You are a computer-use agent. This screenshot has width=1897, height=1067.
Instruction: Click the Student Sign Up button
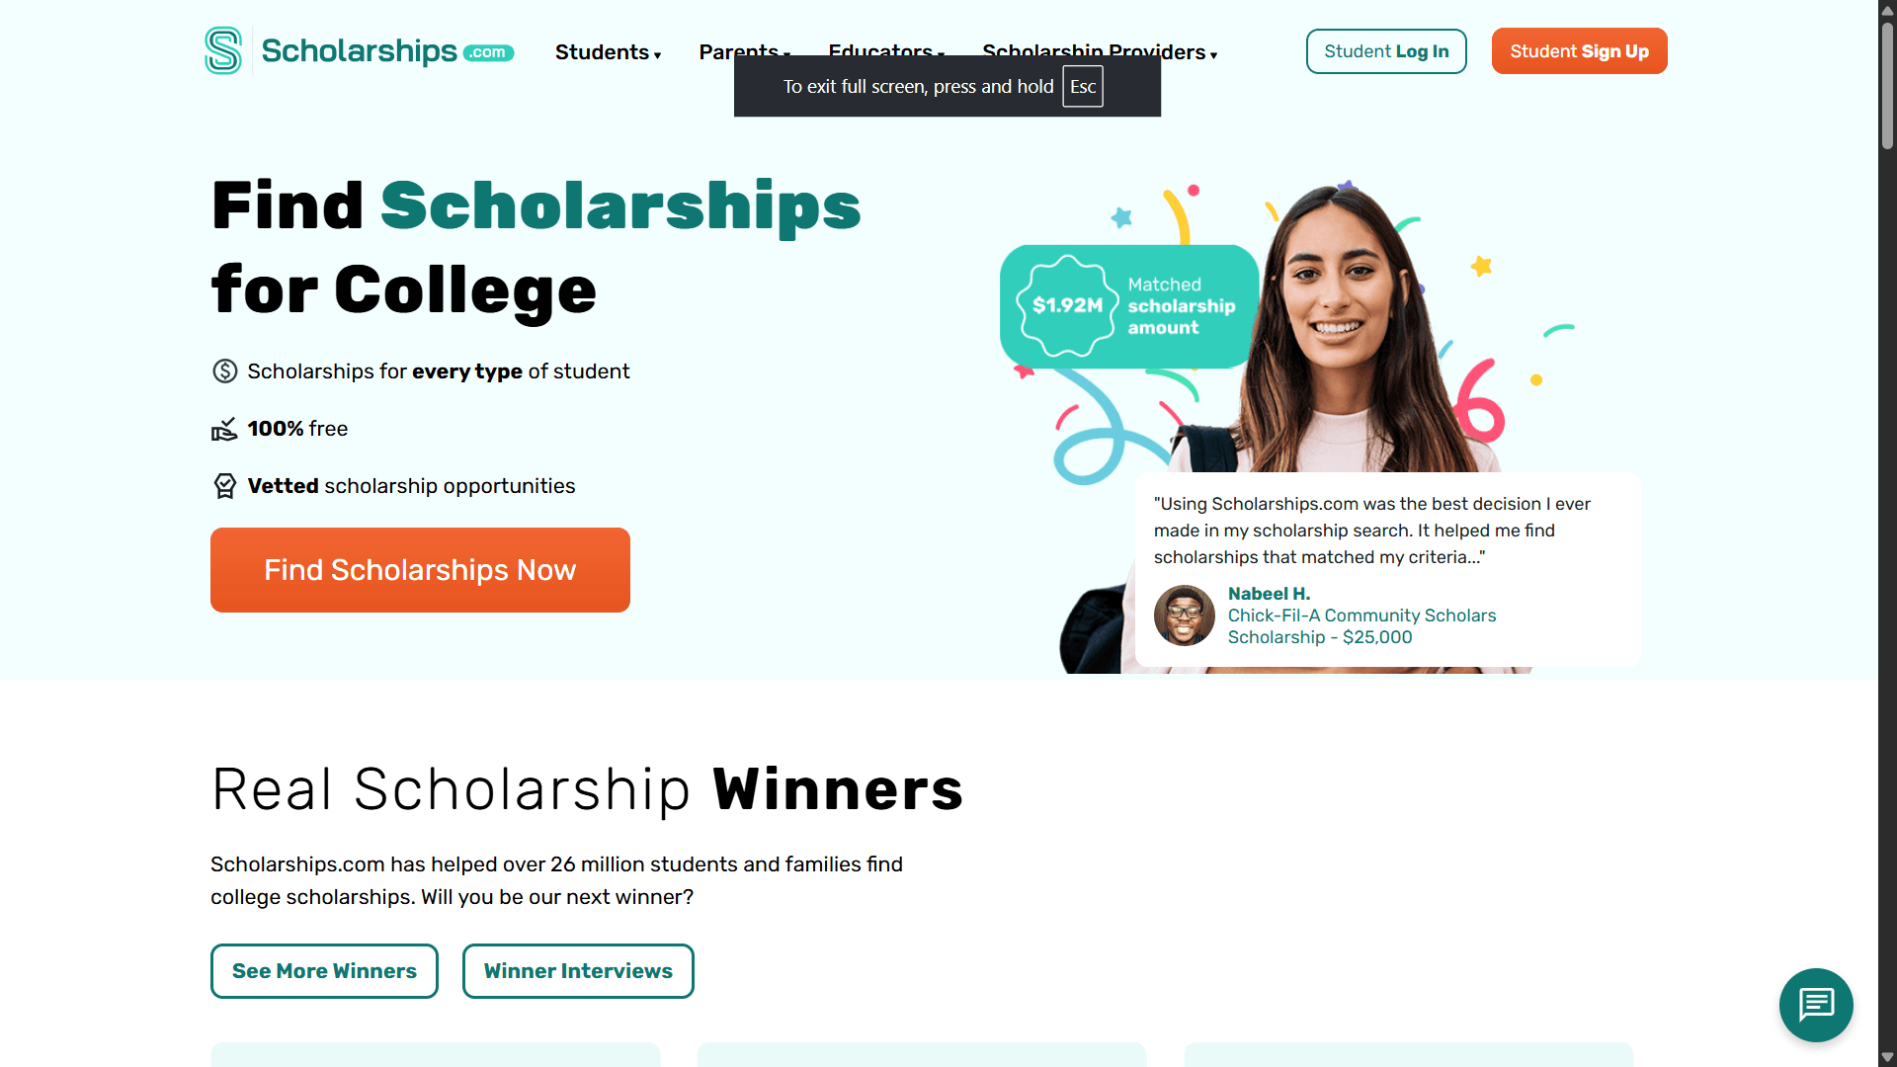1579,50
